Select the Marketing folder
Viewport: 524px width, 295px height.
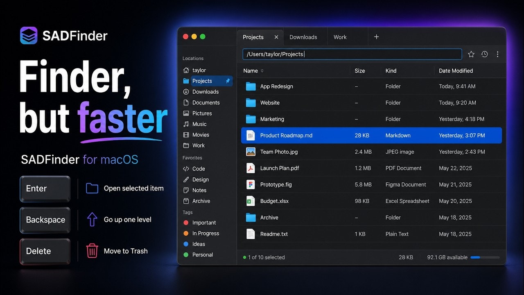click(x=371, y=119)
